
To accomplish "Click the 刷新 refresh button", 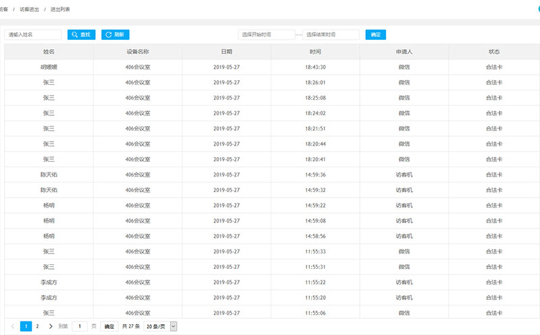I will pyautogui.click(x=115, y=34).
